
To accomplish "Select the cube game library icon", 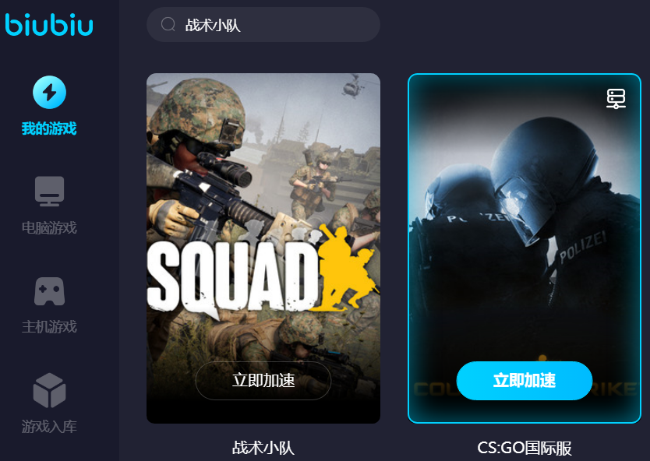I will [49, 390].
